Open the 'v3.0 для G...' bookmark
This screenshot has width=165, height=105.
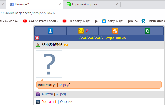[x=10, y=21]
